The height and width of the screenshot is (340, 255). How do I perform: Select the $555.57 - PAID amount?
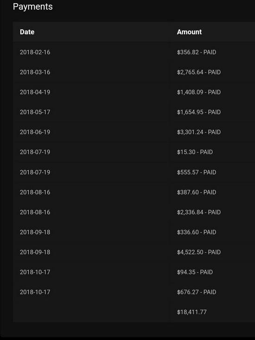click(197, 172)
